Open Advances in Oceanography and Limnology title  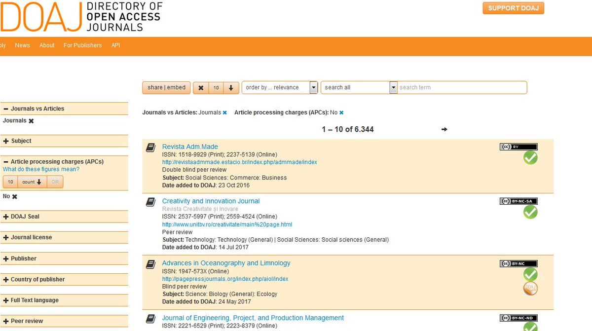tap(226, 263)
